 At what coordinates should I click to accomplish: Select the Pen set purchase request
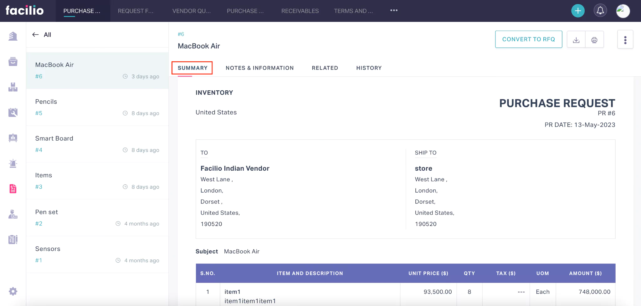pos(97,218)
